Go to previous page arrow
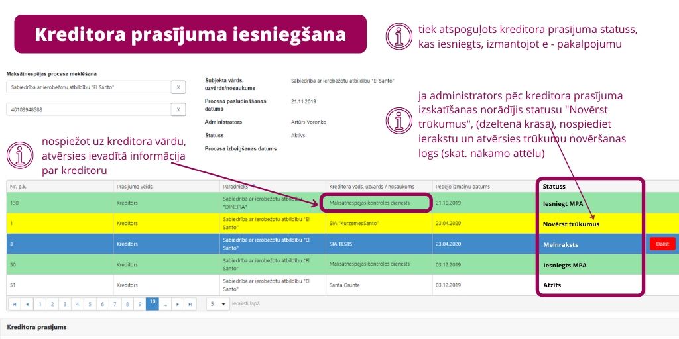The height and width of the screenshot is (339, 679). (x=27, y=304)
